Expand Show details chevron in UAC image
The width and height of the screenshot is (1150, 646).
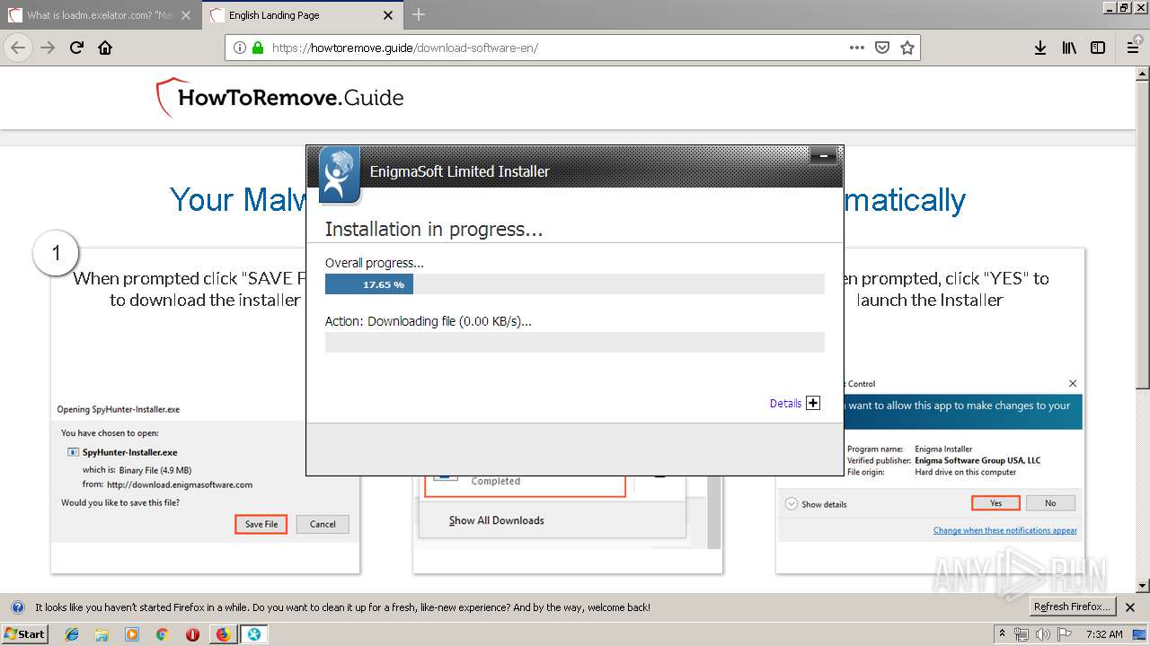792,504
